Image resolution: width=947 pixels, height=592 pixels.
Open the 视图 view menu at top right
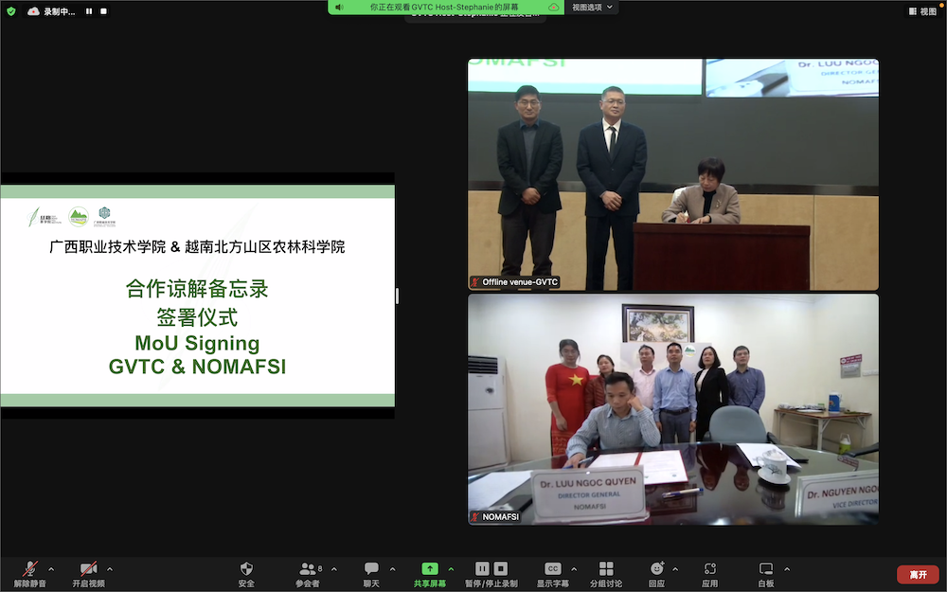(923, 12)
